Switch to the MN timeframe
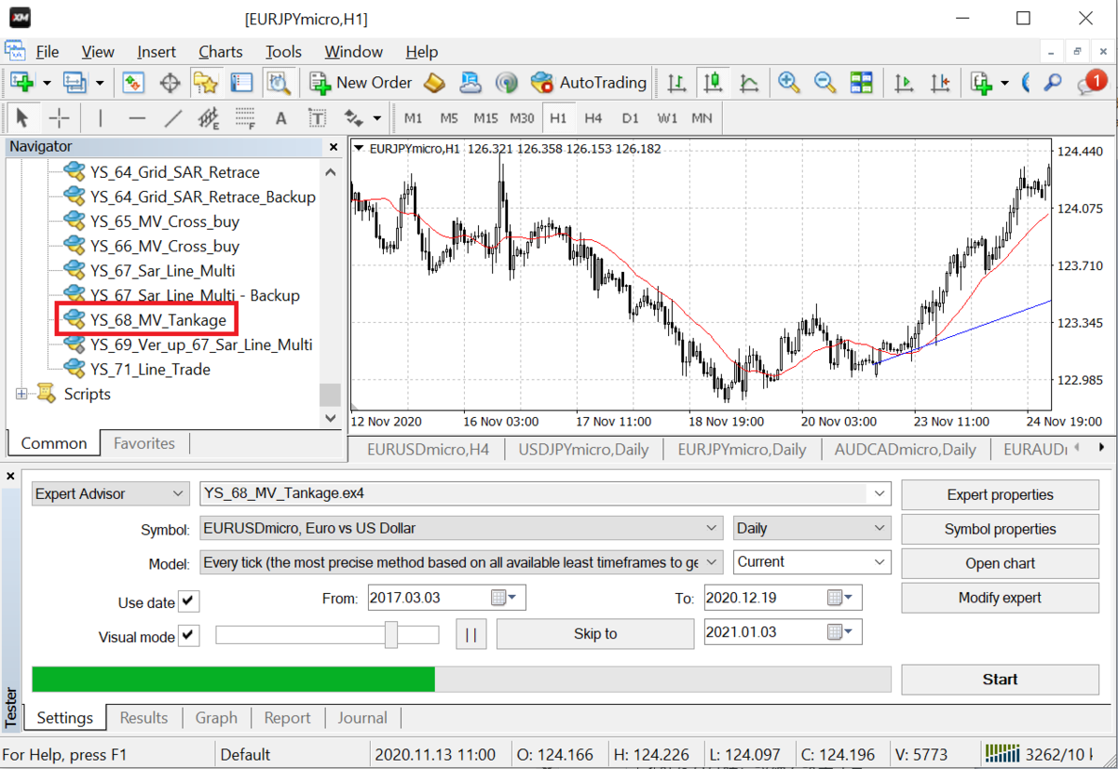 click(702, 118)
